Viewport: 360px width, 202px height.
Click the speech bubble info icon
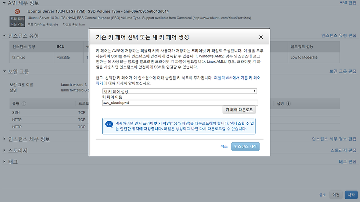[109, 124]
